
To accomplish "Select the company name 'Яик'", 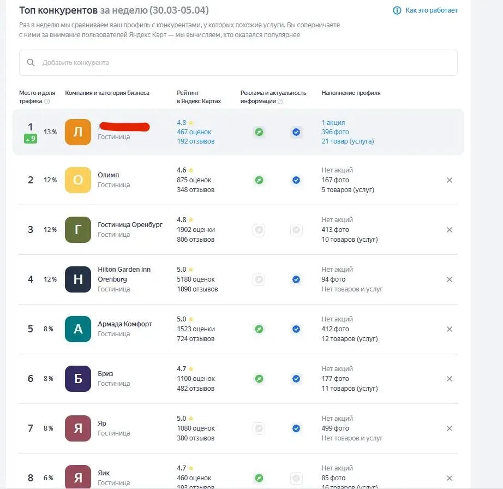I will pyautogui.click(x=104, y=473).
